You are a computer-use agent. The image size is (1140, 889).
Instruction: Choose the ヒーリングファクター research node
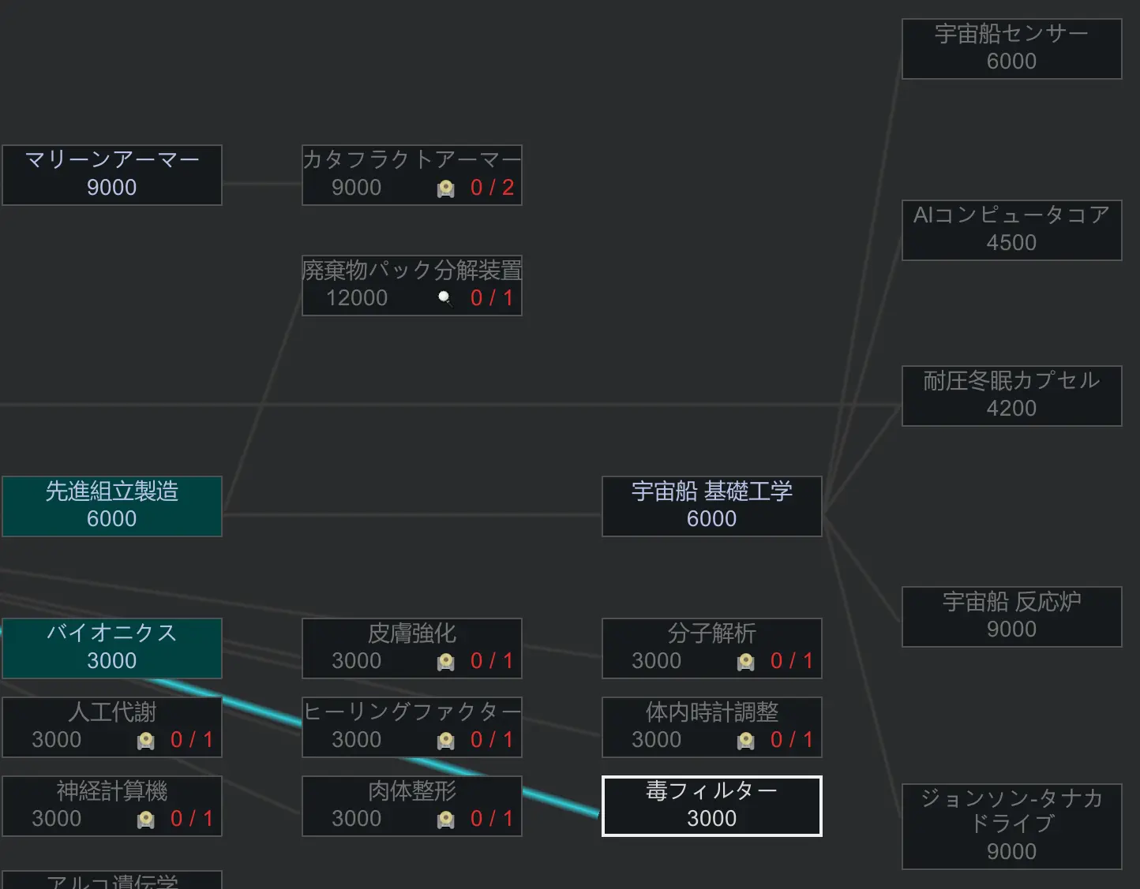(412, 727)
